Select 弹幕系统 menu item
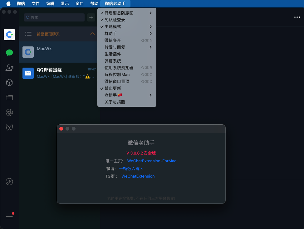304x229 pixels. 127,61
